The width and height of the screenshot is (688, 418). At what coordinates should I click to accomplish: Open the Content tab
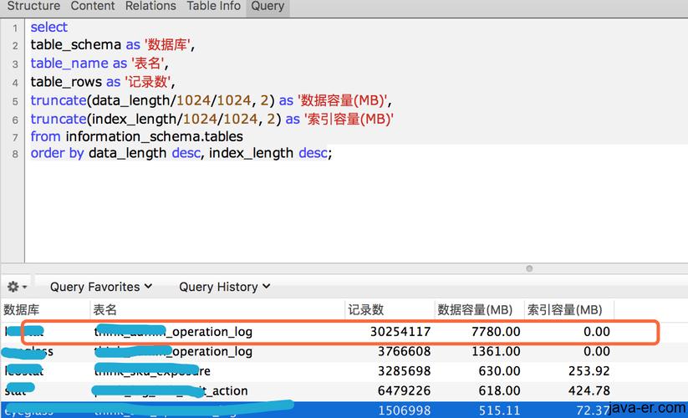click(x=93, y=6)
